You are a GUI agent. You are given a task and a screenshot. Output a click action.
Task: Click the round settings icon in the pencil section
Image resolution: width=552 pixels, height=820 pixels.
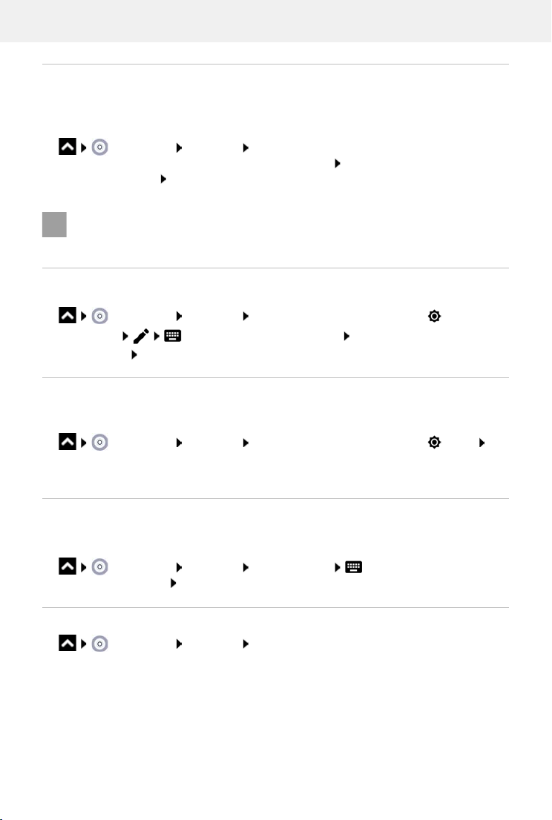pyautogui.click(x=100, y=317)
